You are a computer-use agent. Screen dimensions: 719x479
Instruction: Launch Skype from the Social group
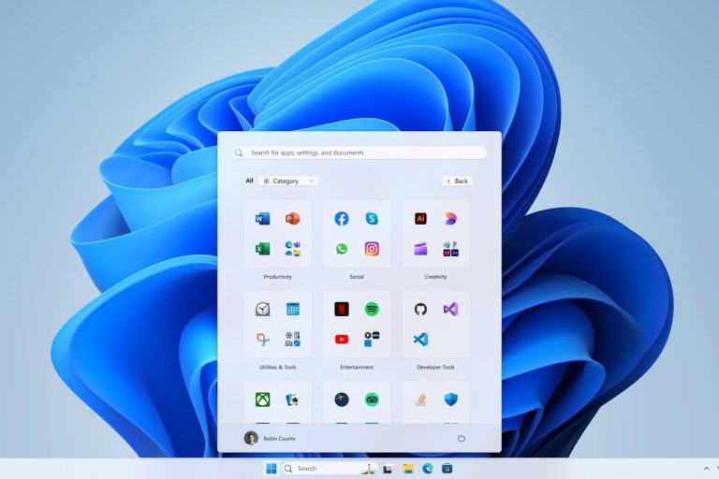pyautogui.click(x=372, y=219)
